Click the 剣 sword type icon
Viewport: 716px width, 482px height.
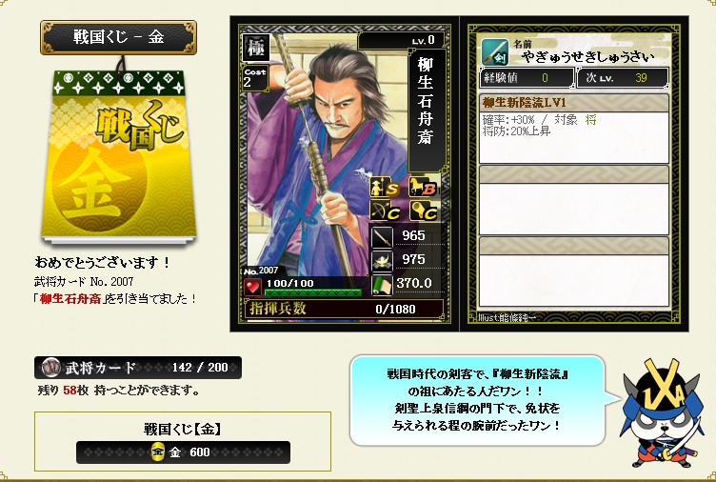pyautogui.click(x=495, y=52)
